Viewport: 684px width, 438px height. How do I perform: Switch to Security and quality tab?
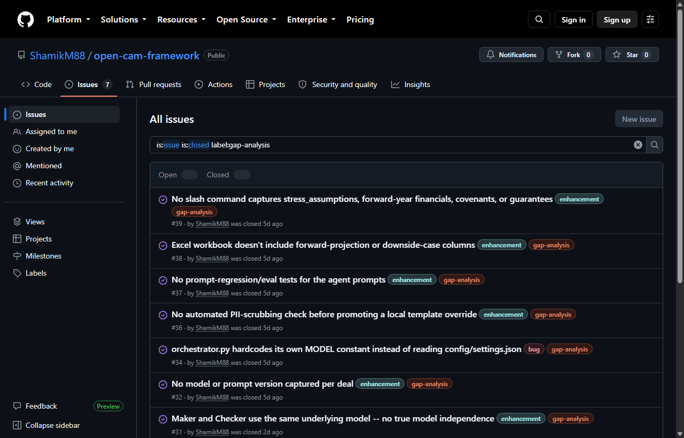338,84
